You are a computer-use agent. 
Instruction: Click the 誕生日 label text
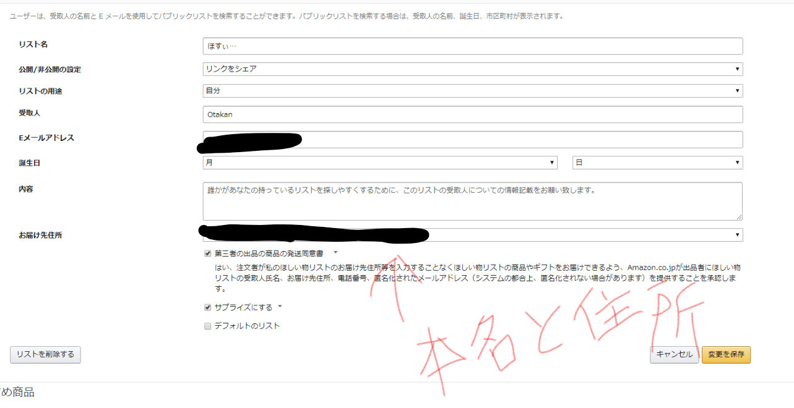pyautogui.click(x=30, y=163)
